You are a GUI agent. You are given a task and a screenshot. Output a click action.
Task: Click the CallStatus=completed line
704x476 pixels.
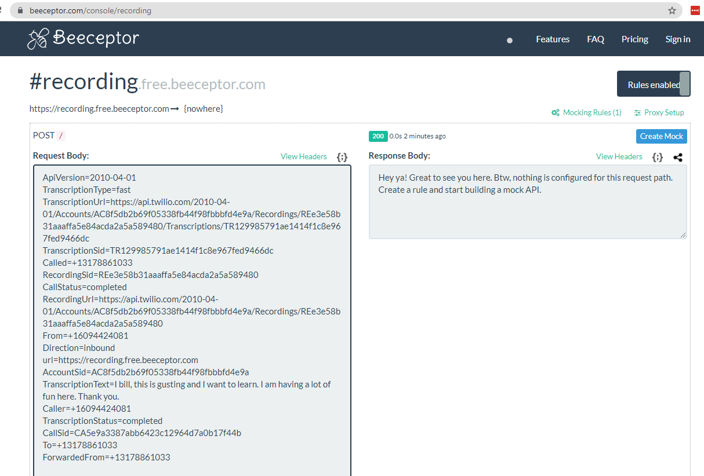(x=85, y=287)
